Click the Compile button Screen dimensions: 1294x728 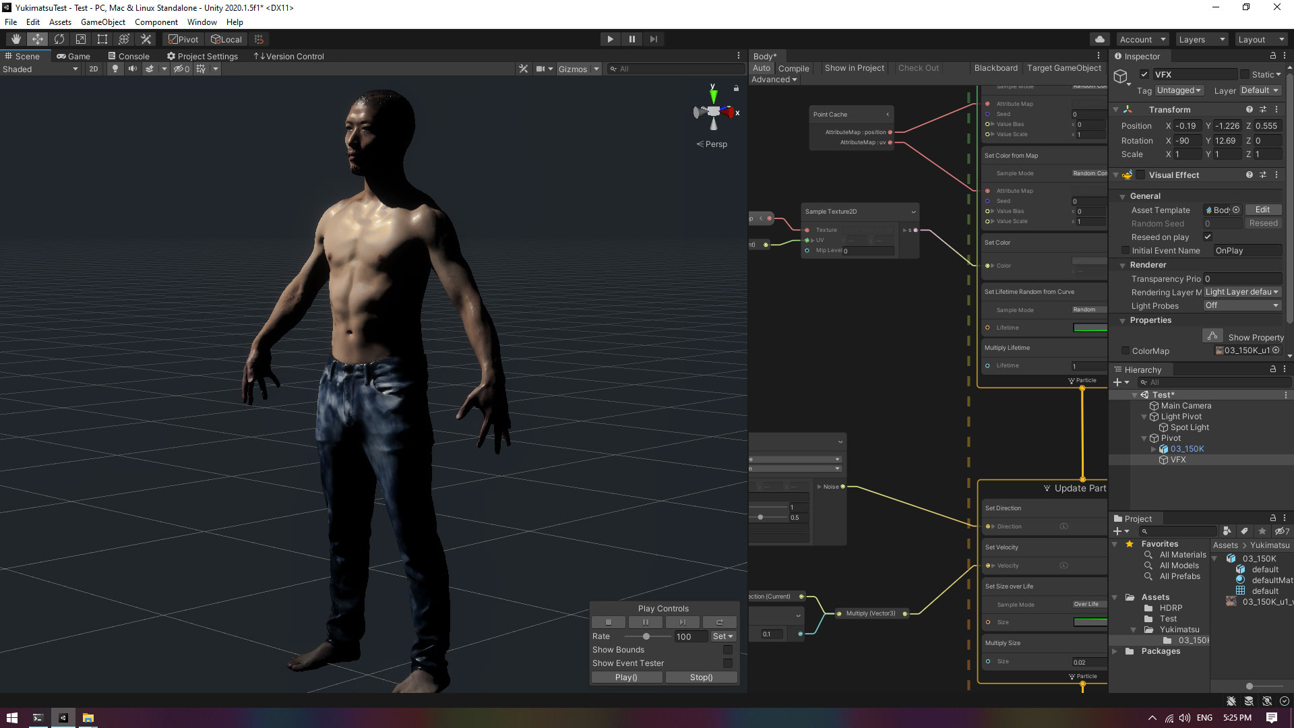(793, 68)
